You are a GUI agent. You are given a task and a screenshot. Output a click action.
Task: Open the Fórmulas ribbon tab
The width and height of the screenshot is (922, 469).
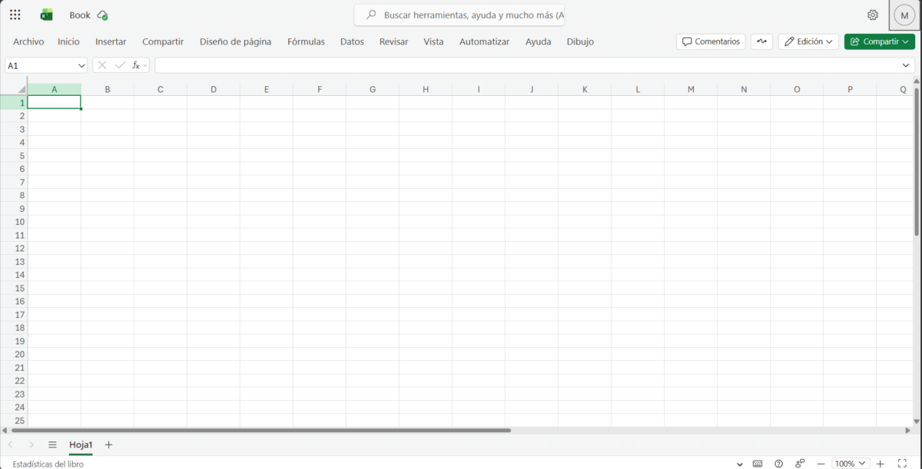(306, 41)
